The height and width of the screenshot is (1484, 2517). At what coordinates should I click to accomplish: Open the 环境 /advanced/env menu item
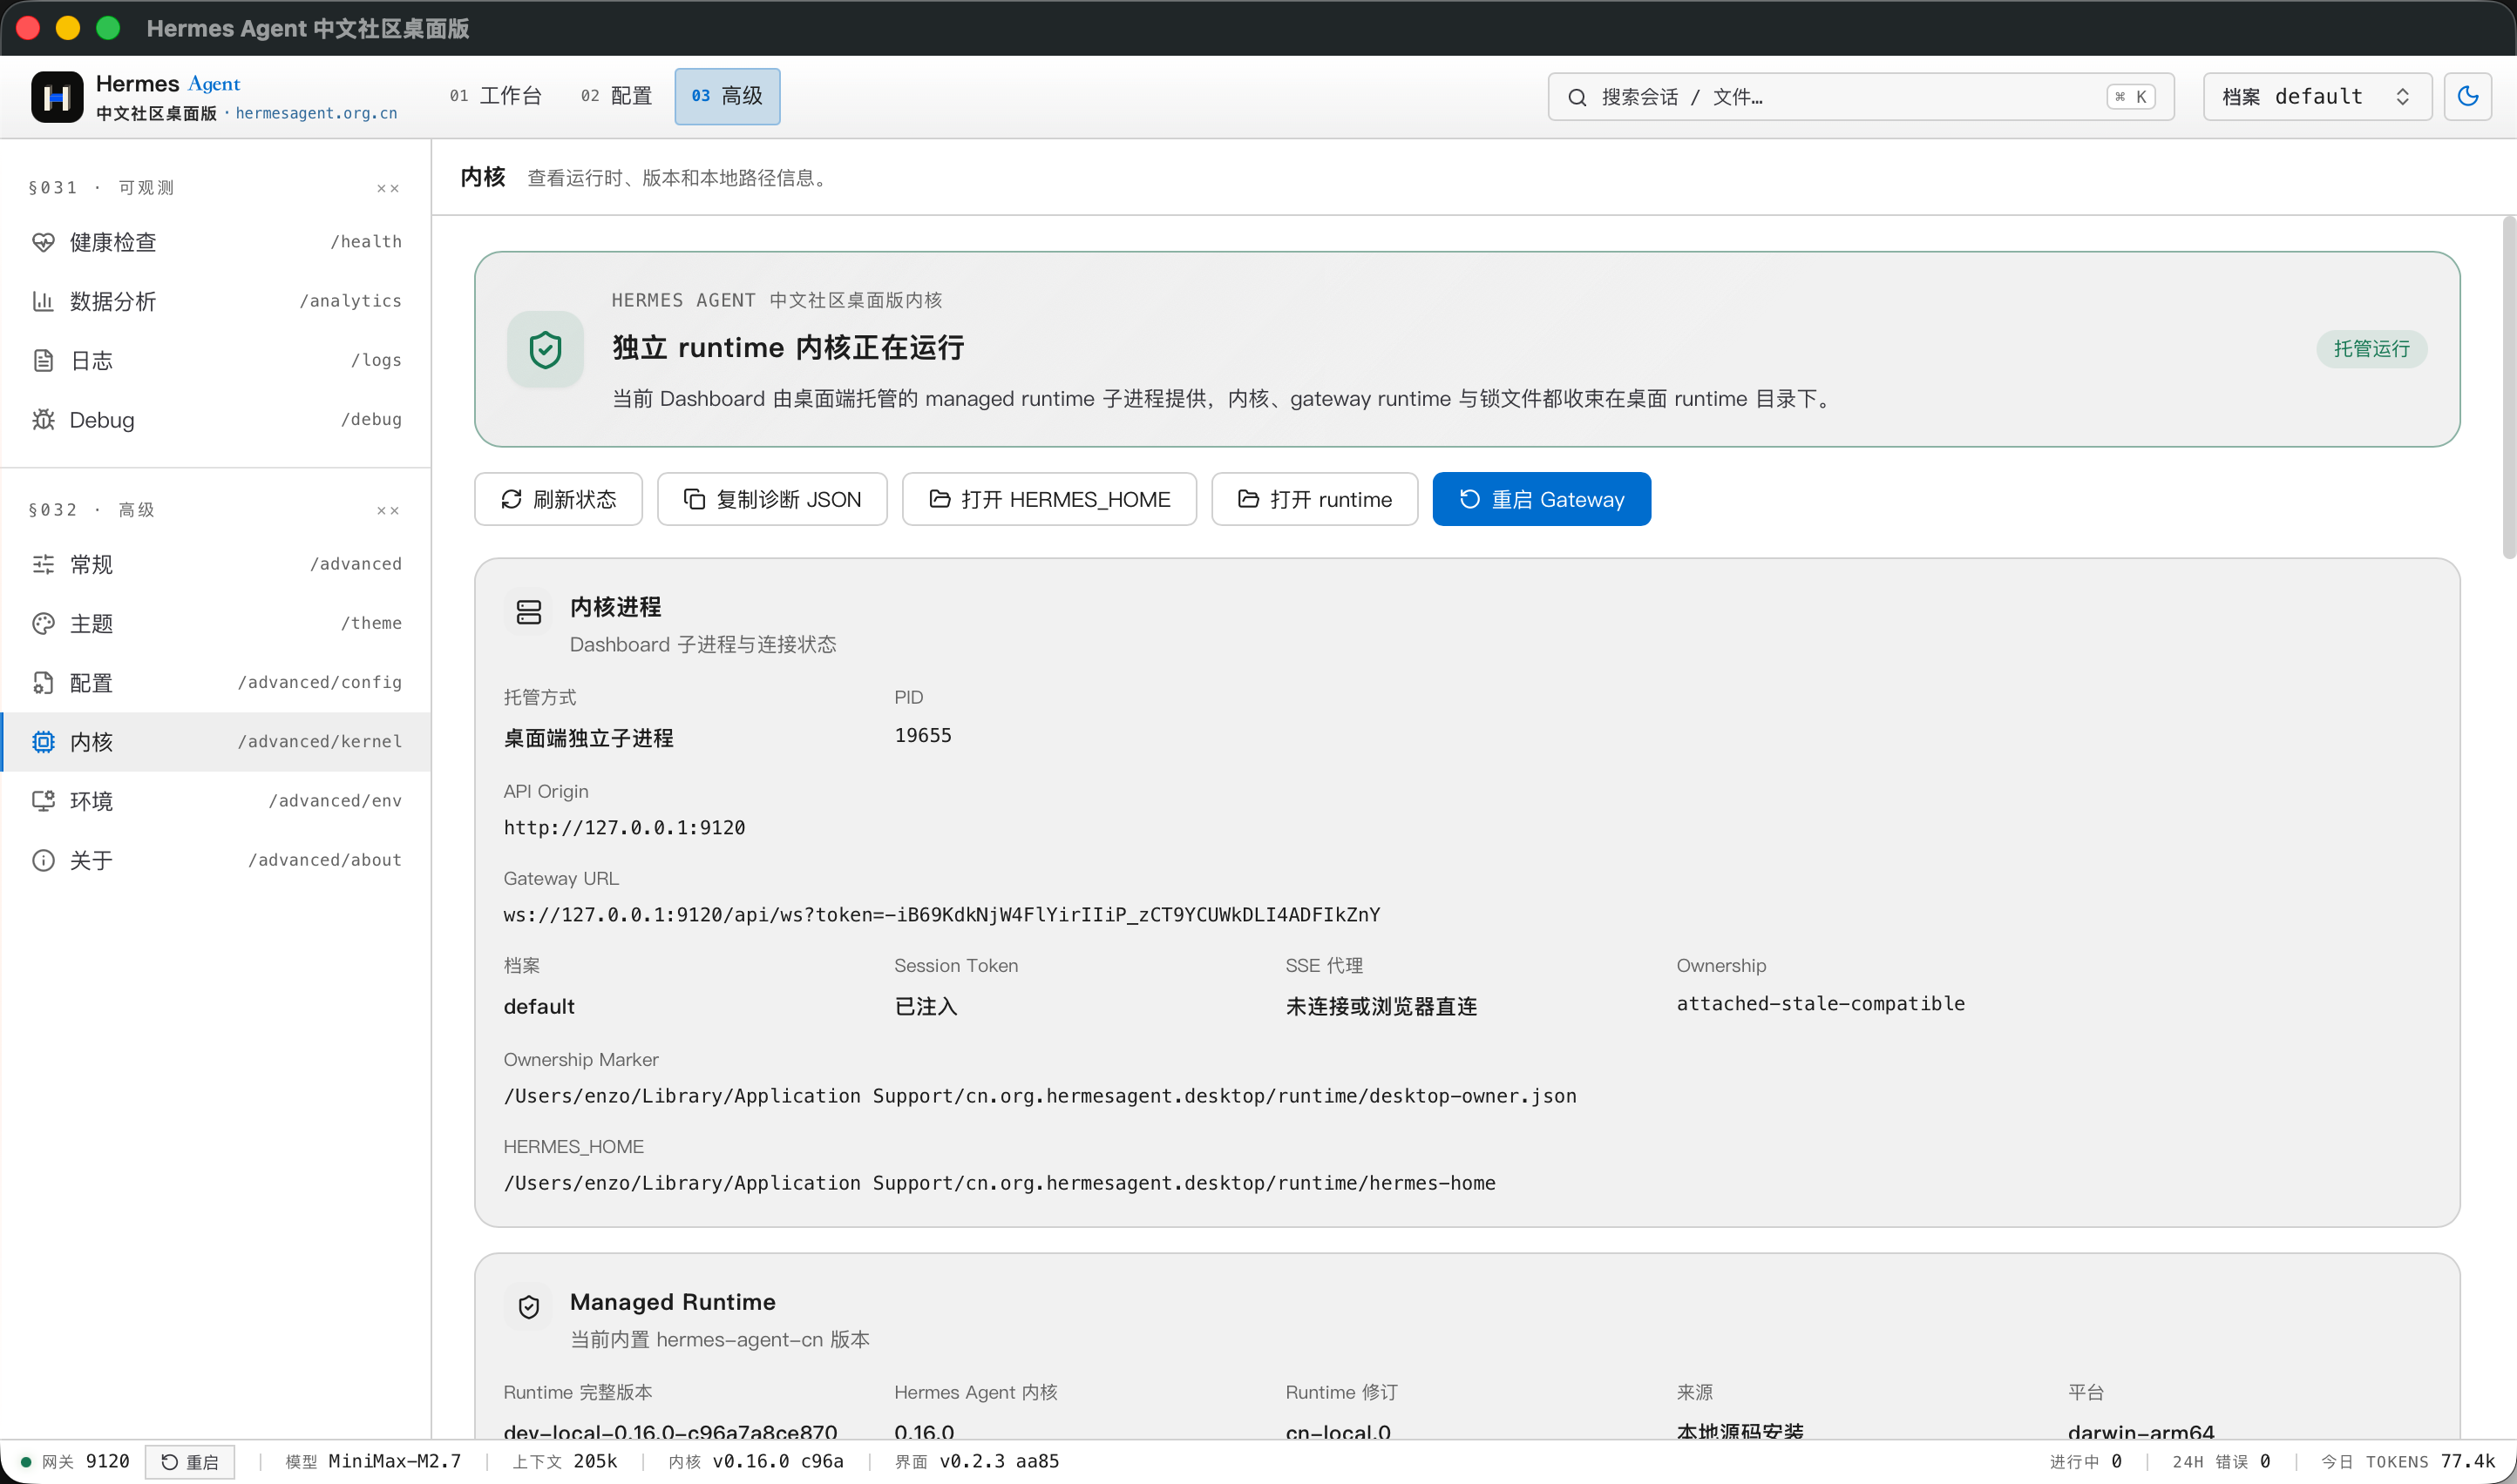(216, 800)
